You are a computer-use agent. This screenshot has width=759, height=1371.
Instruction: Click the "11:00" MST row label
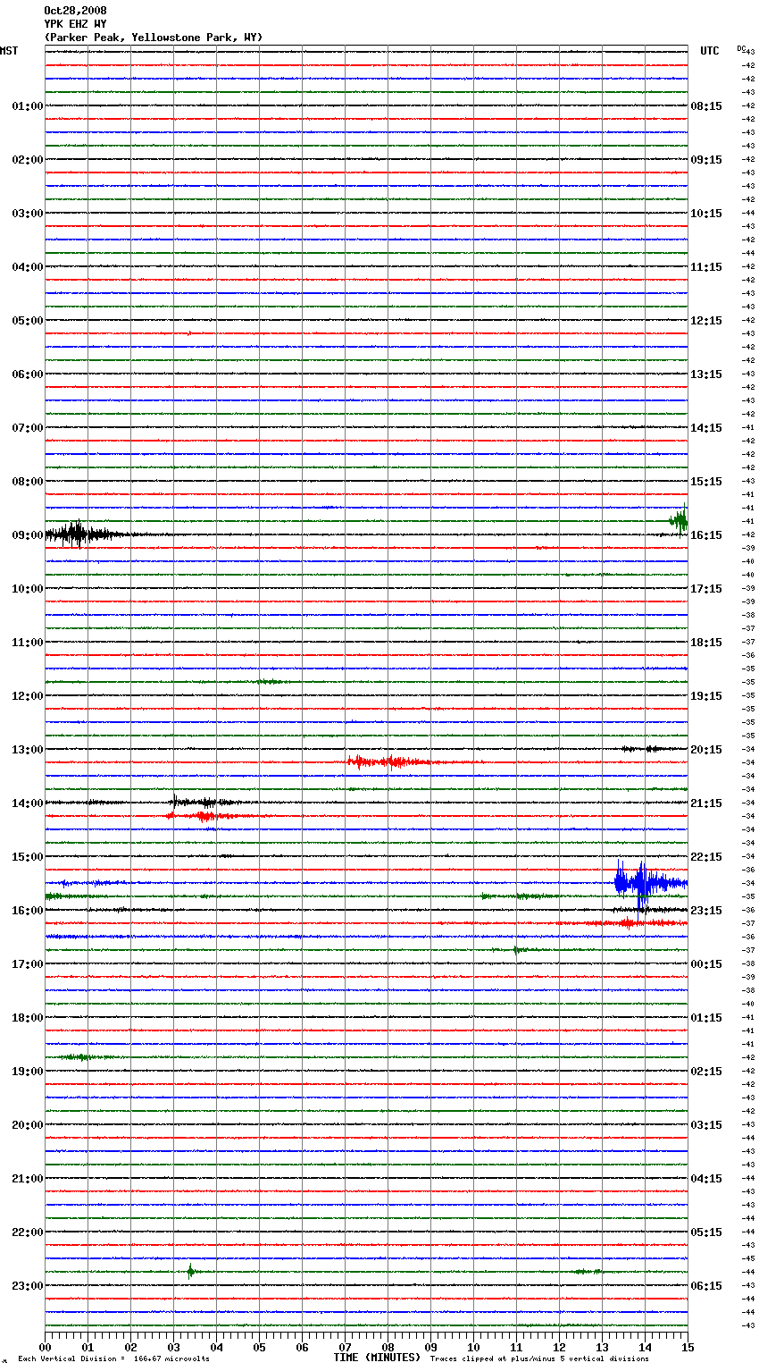28,643
